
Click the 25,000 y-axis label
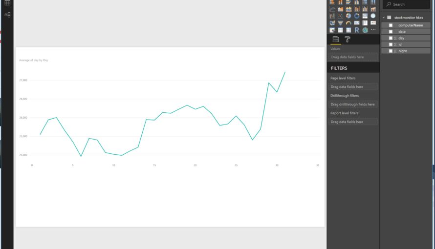coord(23,155)
